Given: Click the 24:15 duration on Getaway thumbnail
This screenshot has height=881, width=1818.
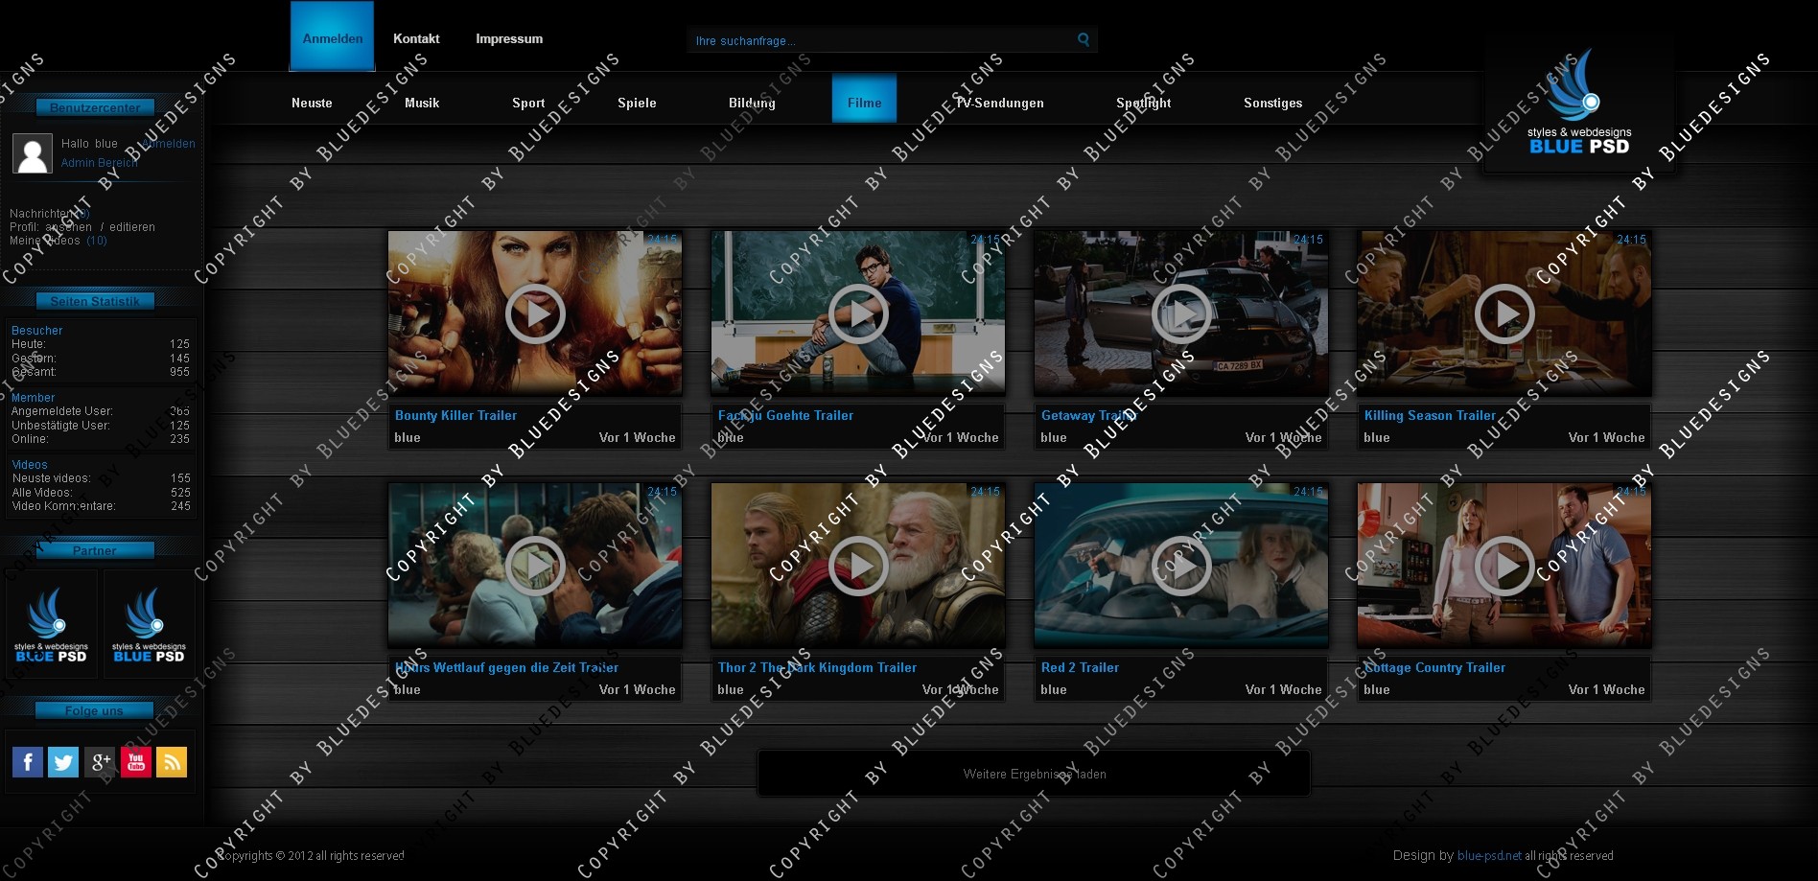Looking at the screenshot, I should coord(1308,240).
